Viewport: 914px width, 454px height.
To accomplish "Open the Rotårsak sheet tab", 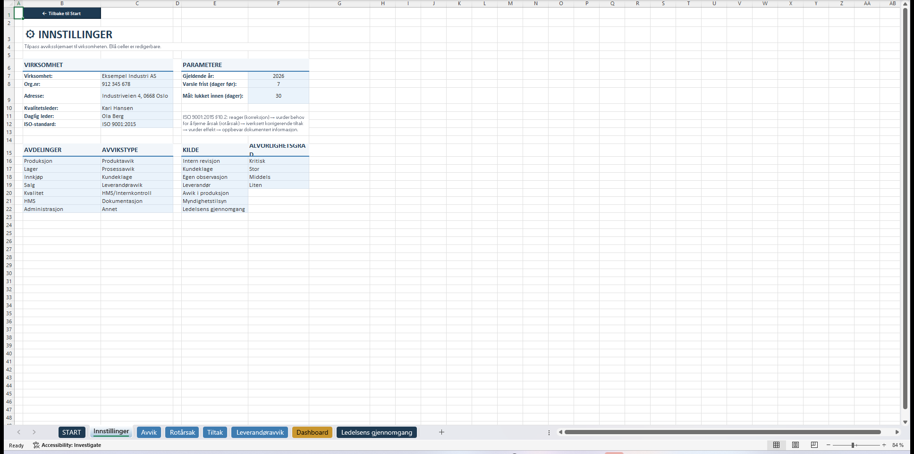I will [x=182, y=432].
